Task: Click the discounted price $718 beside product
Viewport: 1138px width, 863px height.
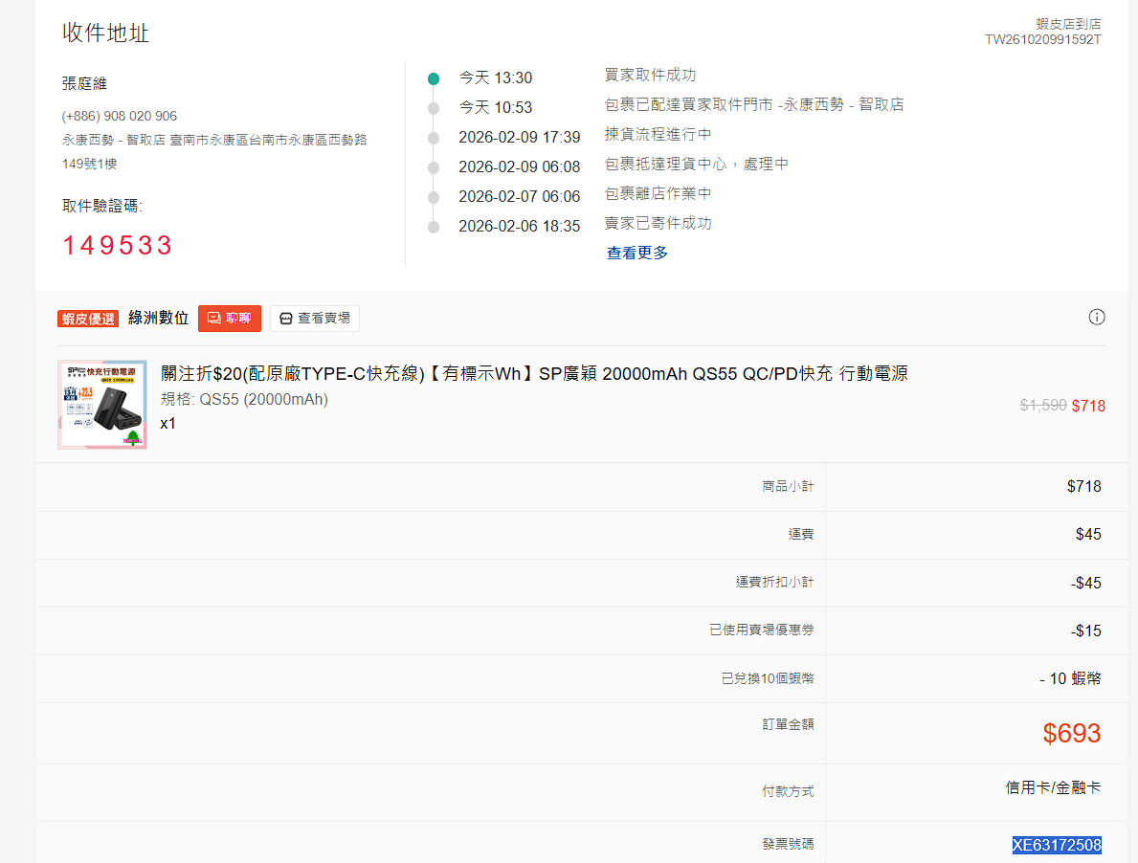Action: pyautogui.click(x=1088, y=406)
